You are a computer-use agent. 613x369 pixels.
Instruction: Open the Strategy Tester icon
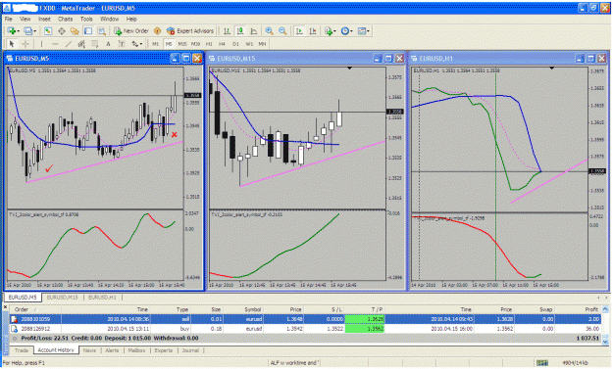click(101, 30)
